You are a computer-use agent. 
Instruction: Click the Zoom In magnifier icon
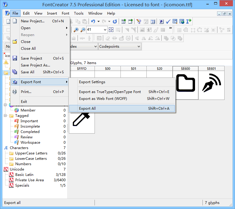pos(76,30)
